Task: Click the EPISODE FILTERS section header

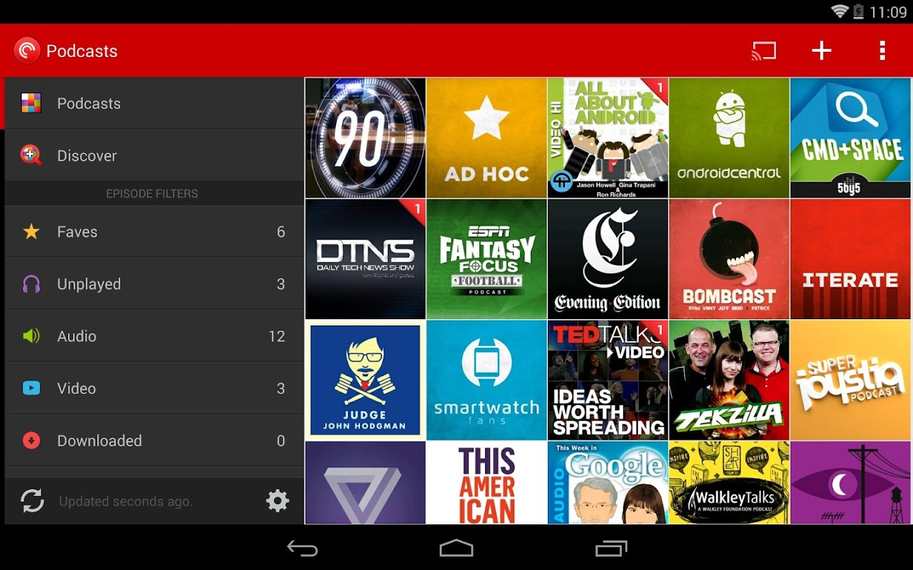Action: (x=152, y=194)
